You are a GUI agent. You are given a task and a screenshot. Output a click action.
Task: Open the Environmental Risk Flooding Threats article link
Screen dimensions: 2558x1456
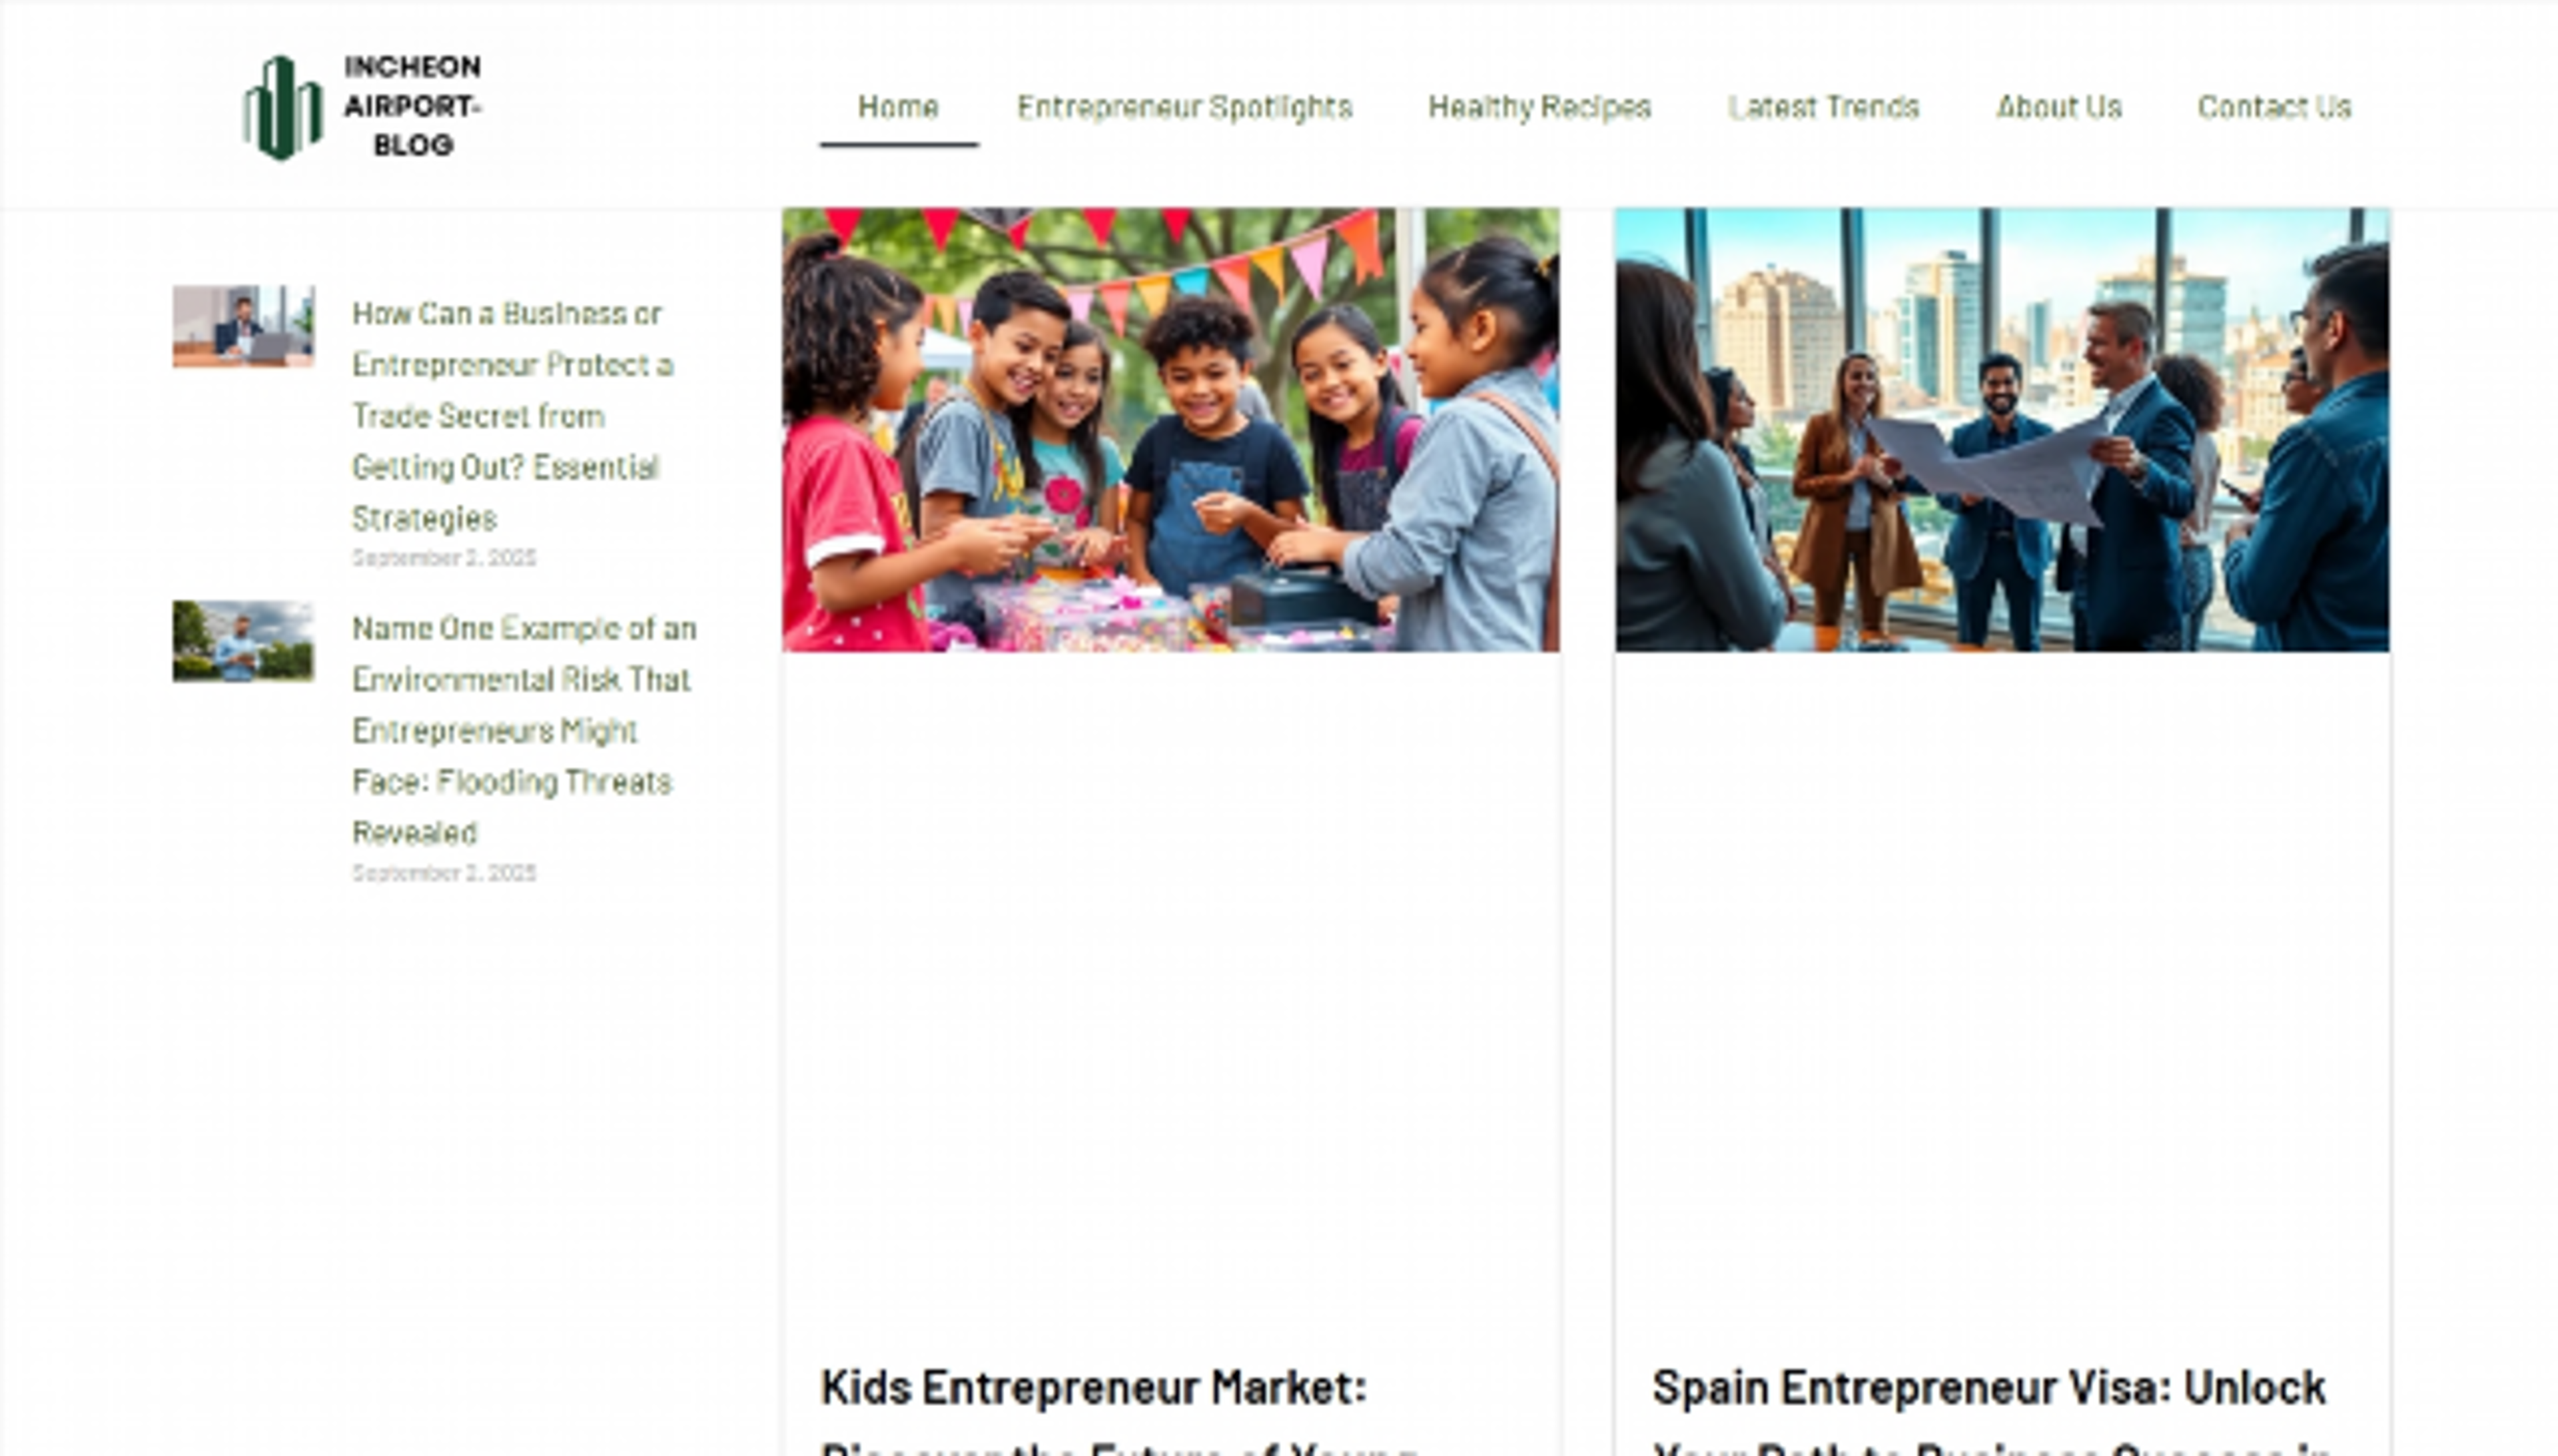(524, 730)
